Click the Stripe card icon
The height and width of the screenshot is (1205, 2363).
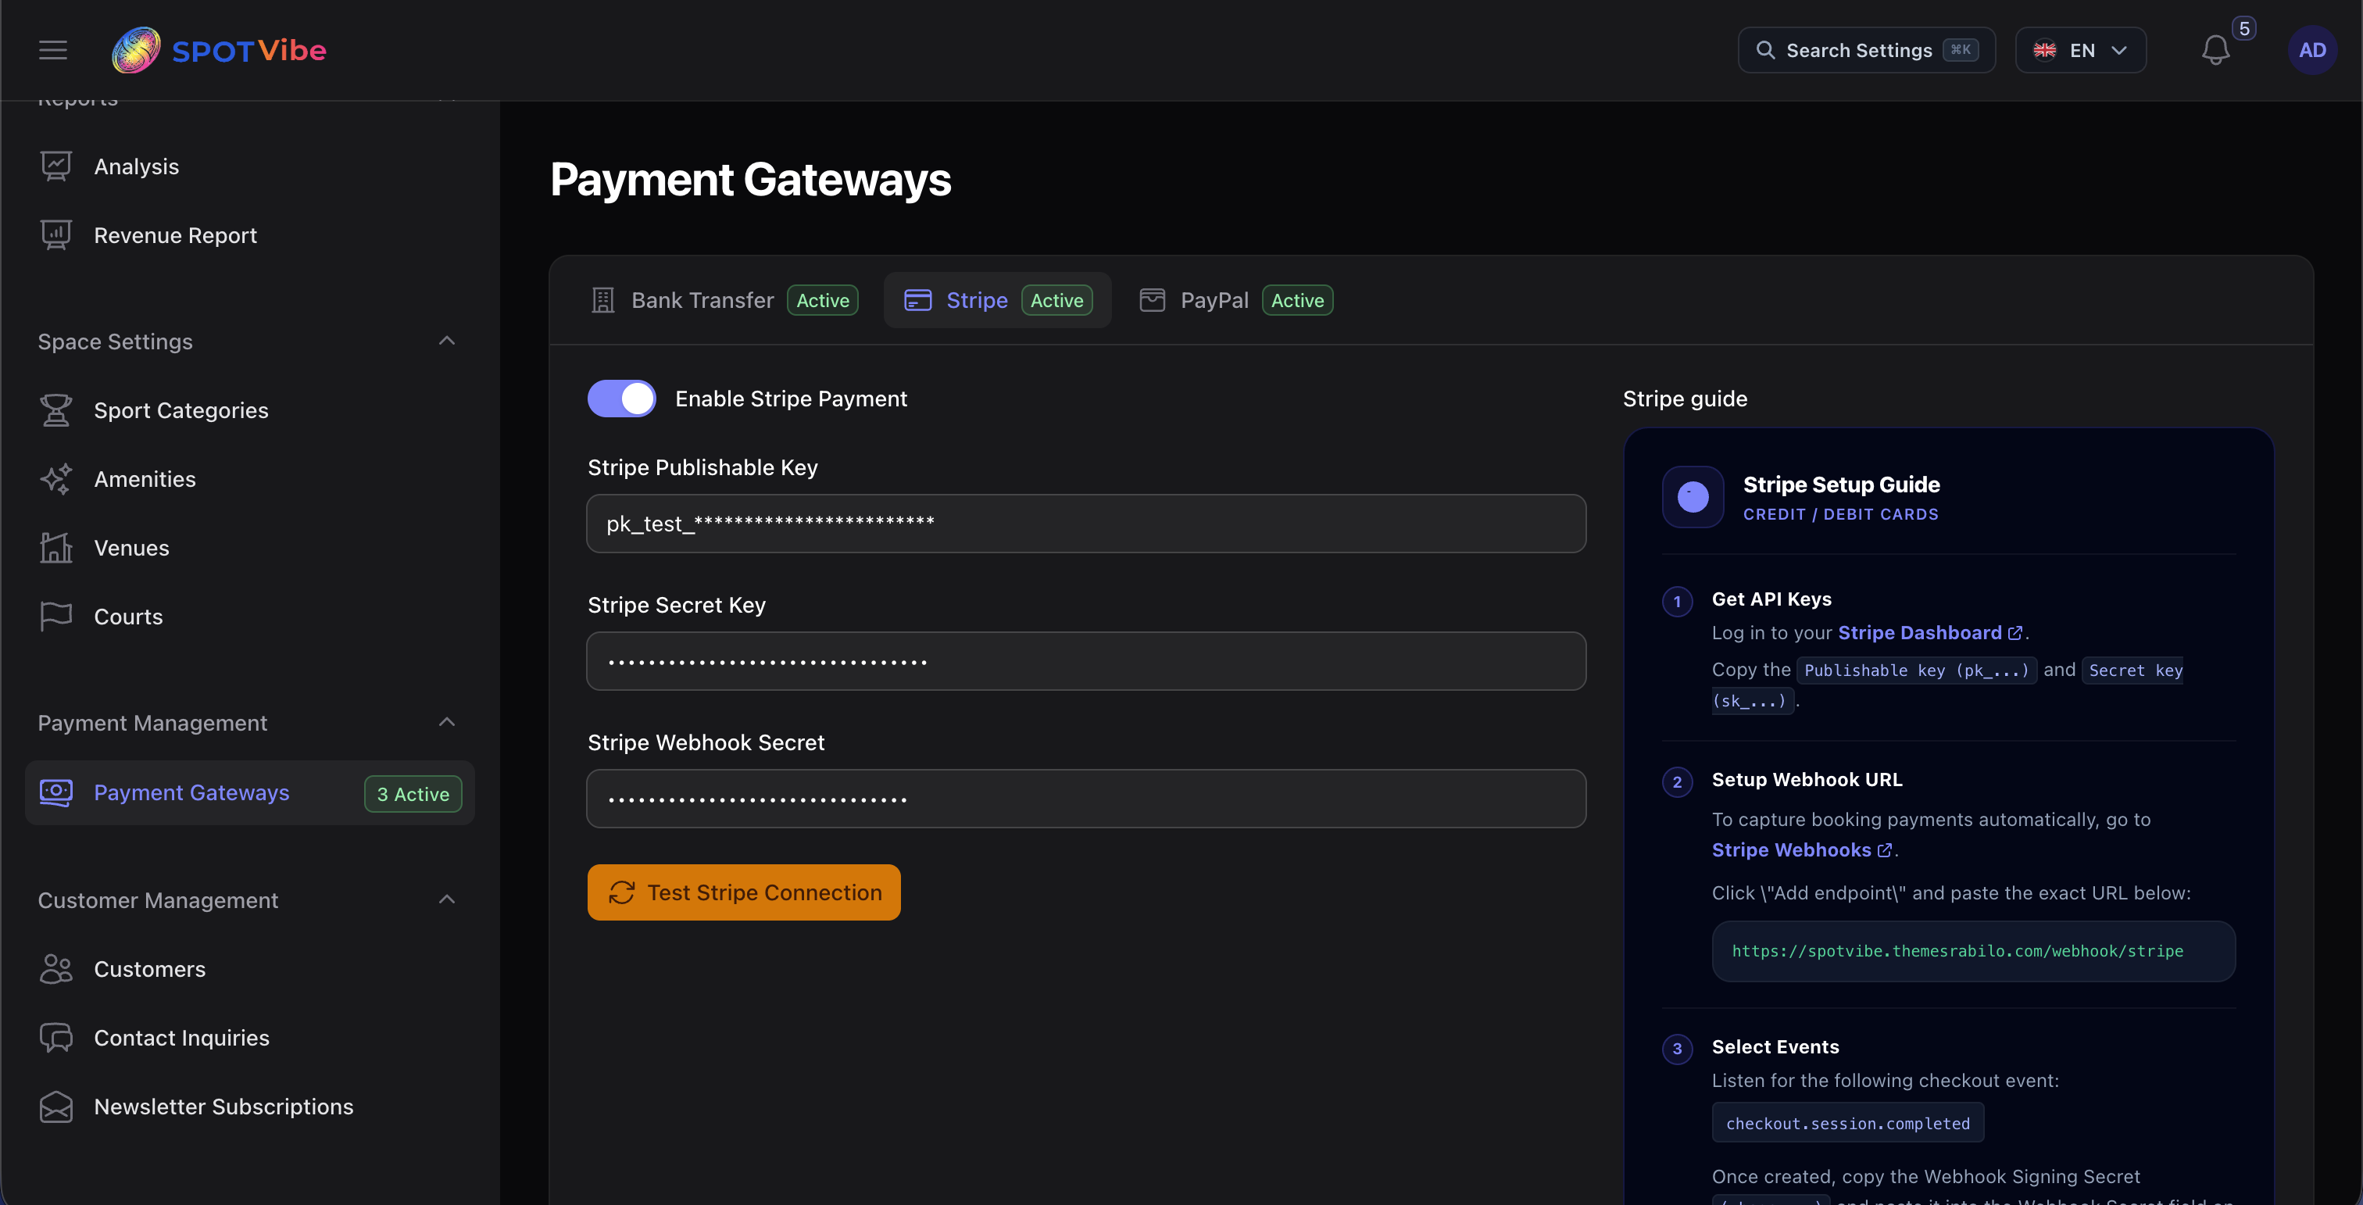(917, 300)
